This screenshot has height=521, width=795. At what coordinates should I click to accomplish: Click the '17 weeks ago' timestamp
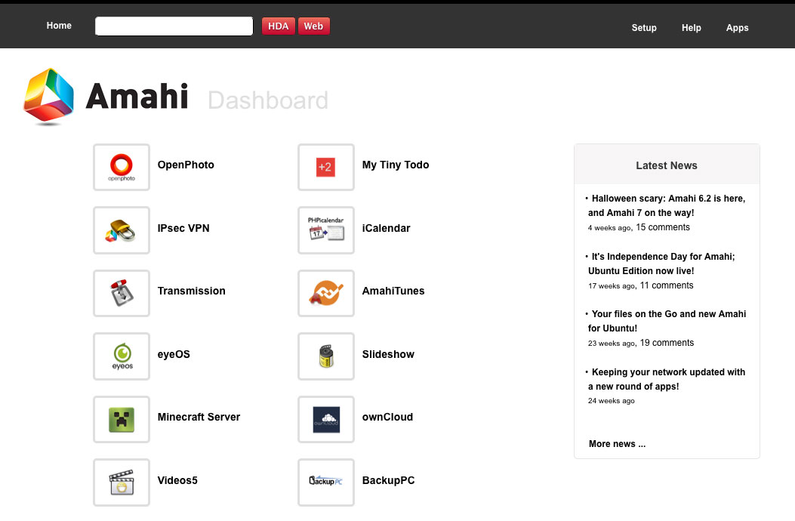(612, 286)
